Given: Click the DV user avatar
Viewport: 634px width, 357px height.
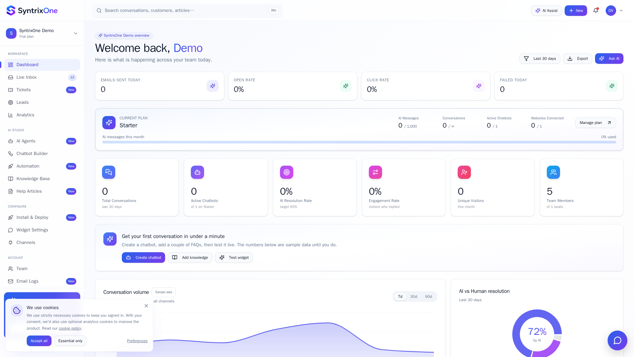Looking at the screenshot, I should pyautogui.click(x=611, y=11).
